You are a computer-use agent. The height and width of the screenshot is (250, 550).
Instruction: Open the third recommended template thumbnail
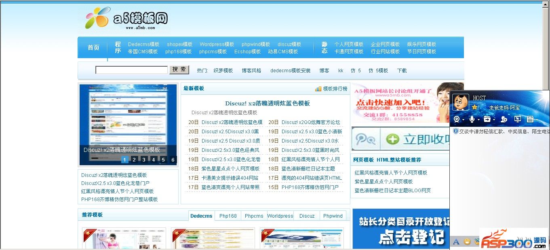(x=302, y=238)
